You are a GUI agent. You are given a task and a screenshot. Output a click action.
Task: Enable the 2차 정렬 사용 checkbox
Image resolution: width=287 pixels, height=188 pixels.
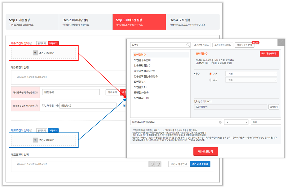point(43,105)
